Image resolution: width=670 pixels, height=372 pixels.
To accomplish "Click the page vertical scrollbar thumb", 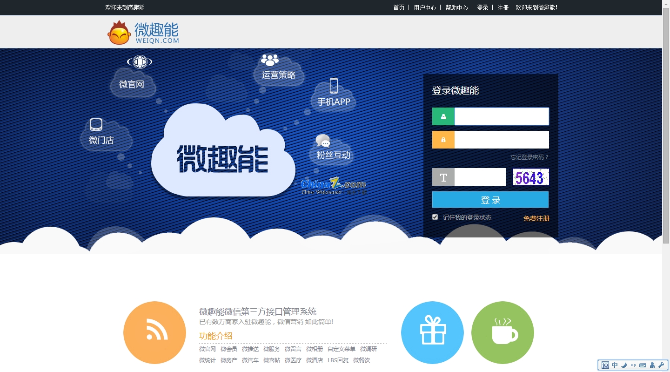I will (666, 126).
